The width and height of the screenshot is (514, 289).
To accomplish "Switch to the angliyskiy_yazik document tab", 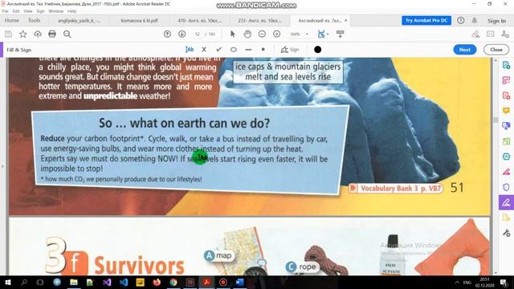I will 80,21.
